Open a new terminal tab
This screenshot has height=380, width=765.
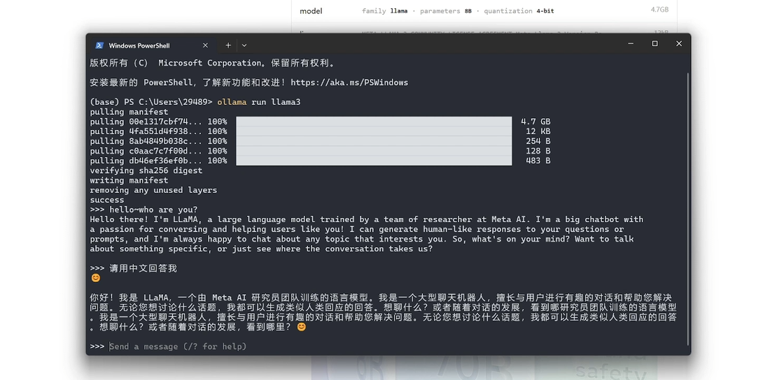(228, 45)
